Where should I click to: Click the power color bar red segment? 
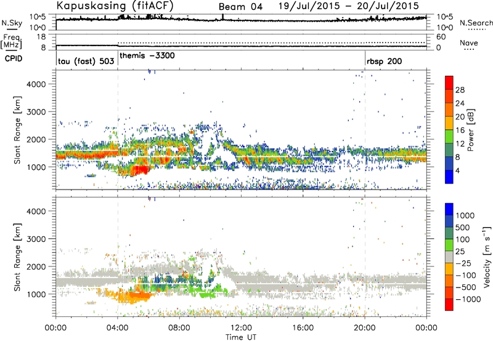[449, 82]
